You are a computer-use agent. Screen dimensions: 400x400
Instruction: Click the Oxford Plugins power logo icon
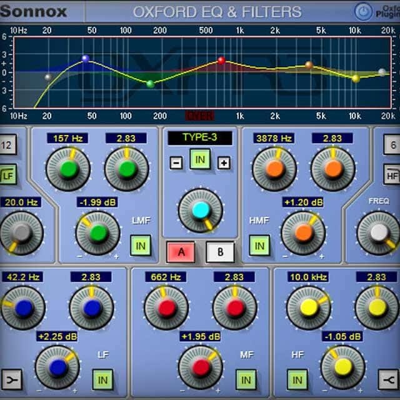pos(363,11)
